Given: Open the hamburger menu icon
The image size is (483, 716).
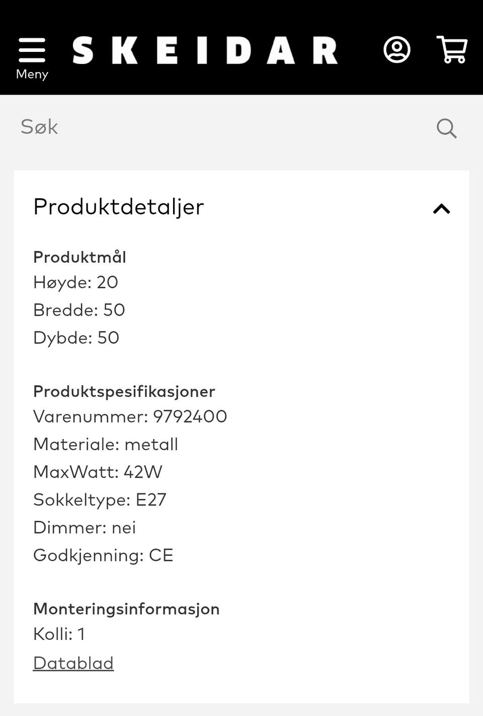Looking at the screenshot, I should [x=32, y=49].
